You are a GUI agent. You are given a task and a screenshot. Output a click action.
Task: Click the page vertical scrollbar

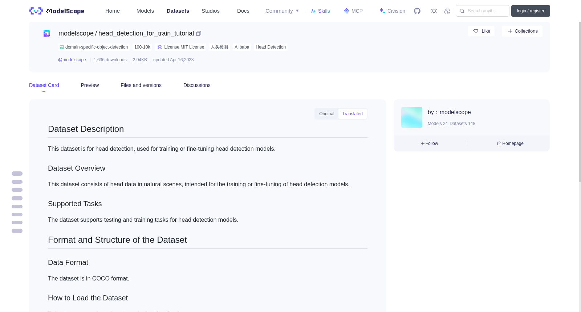click(x=580, y=101)
